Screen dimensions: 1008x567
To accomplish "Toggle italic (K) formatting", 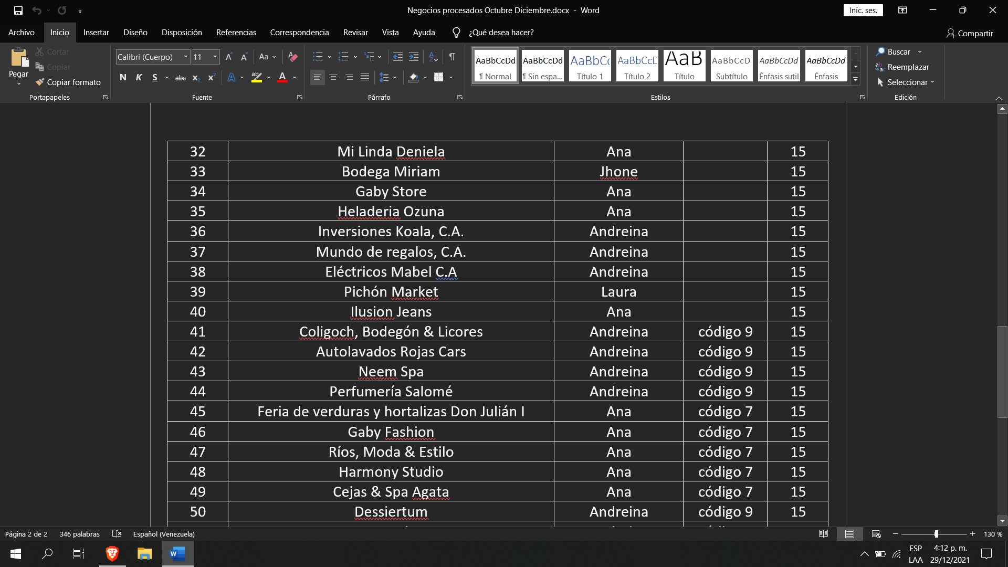I will pyautogui.click(x=139, y=78).
